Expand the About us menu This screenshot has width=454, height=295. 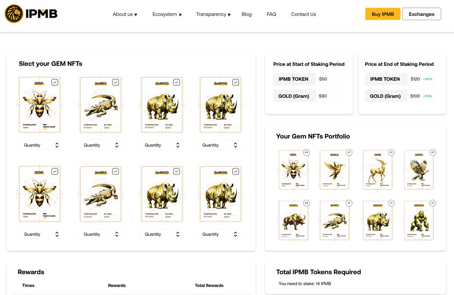pyautogui.click(x=125, y=14)
